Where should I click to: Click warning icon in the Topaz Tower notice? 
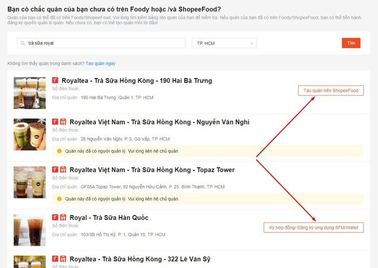[59, 198]
